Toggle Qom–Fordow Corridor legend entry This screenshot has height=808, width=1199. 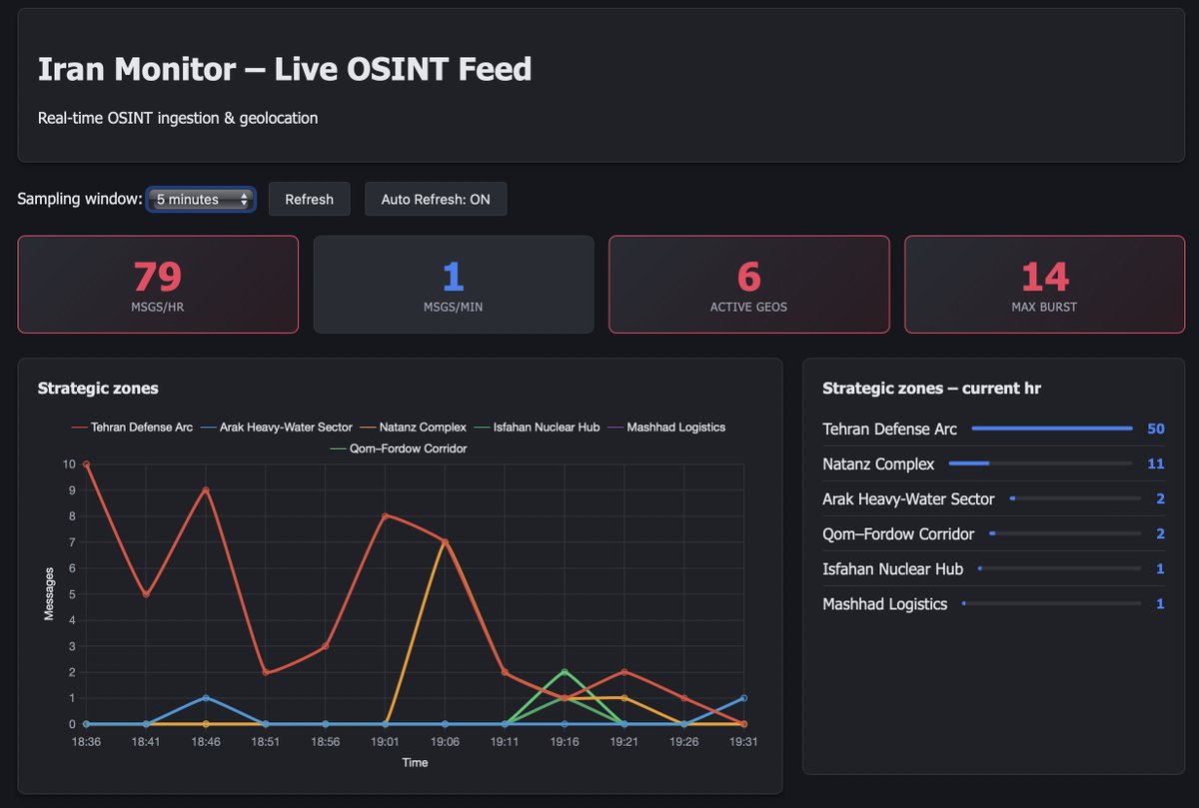(399, 448)
